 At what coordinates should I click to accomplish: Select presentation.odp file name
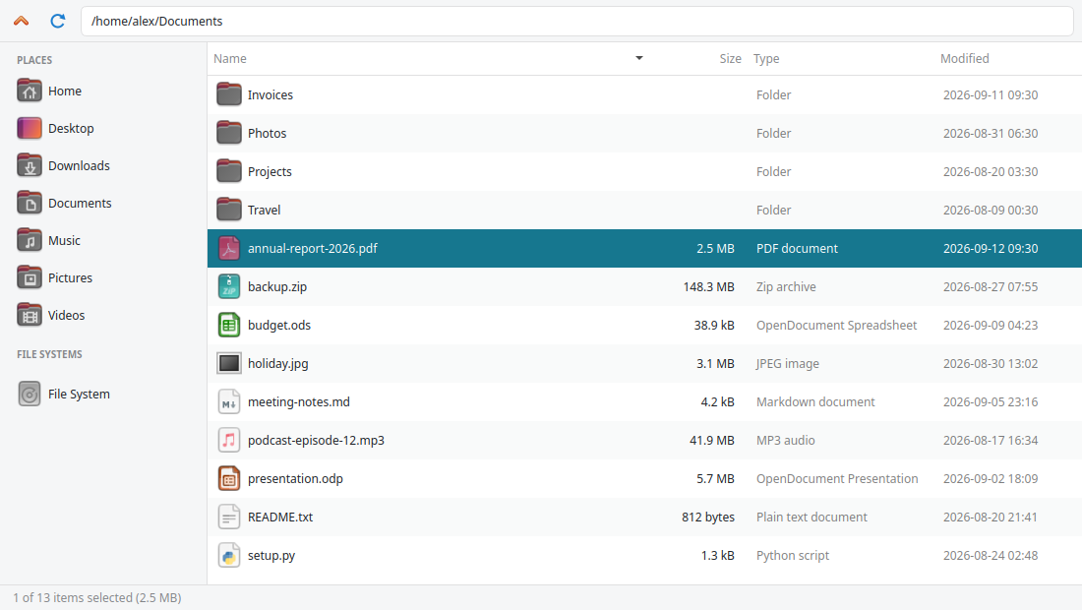pos(295,479)
